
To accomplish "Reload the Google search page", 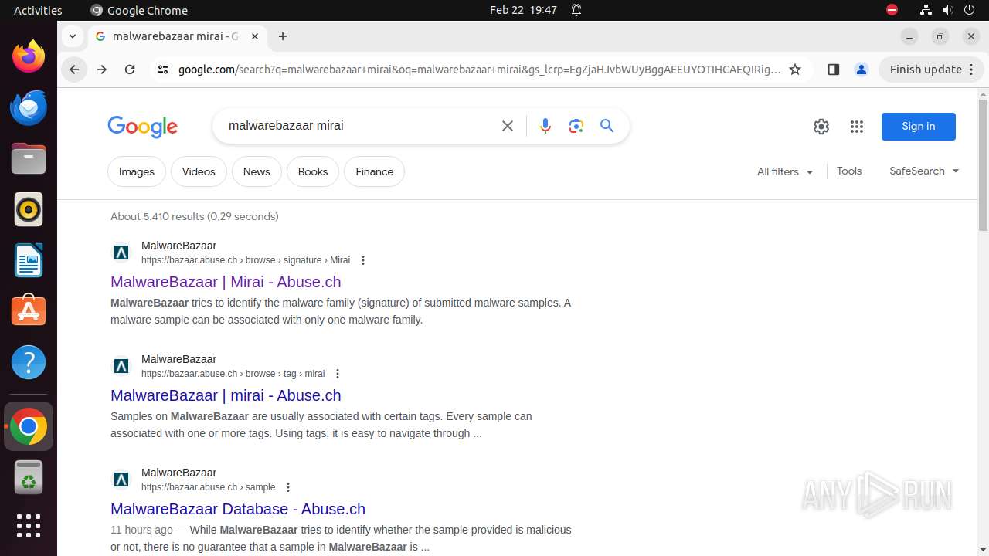I will tap(130, 69).
